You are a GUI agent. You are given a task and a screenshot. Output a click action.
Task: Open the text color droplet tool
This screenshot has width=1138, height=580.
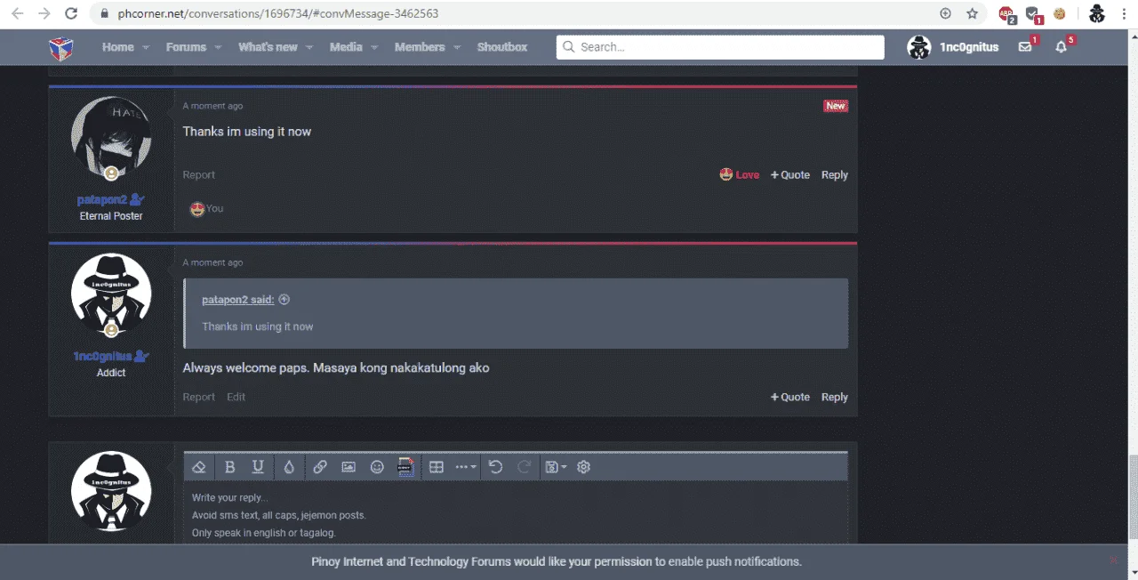289,467
